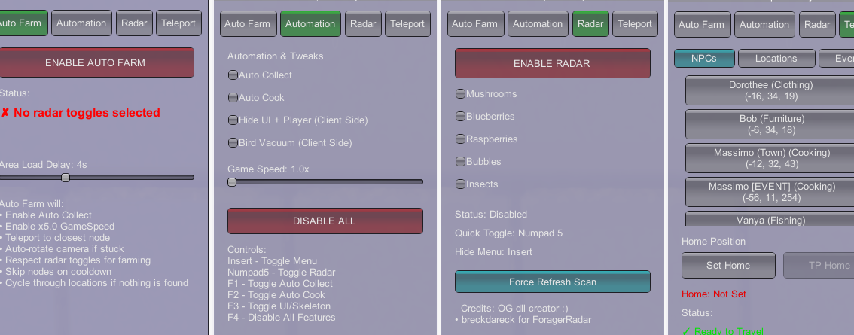Adjust the Area Load Delay slider
The height and width of the screenshot is (335, 854).
[66, 178]
